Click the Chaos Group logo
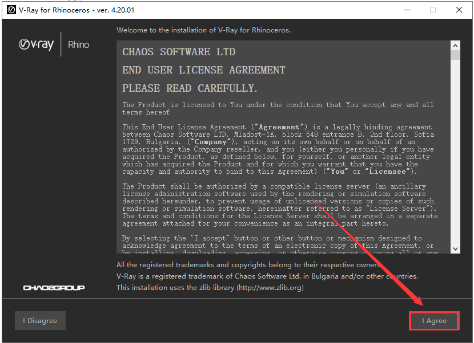This screenshot has width=474, height=343. 54,288
